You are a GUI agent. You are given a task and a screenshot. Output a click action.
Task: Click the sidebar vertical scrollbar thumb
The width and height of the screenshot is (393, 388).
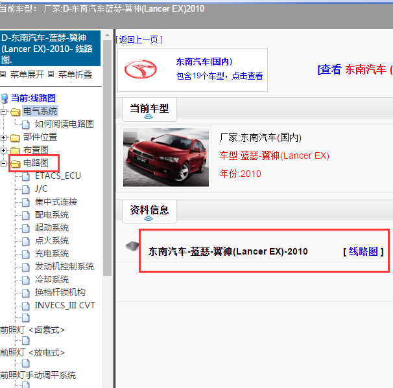[x=107, y=157]
